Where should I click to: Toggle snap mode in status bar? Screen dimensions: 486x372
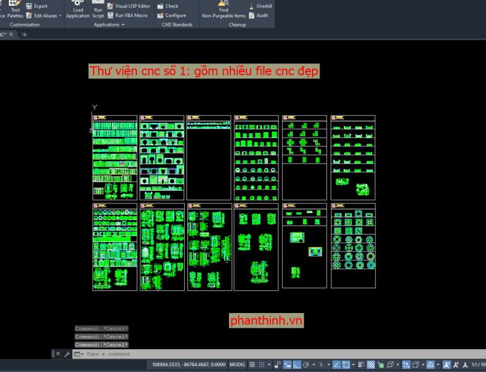(261, 364)
